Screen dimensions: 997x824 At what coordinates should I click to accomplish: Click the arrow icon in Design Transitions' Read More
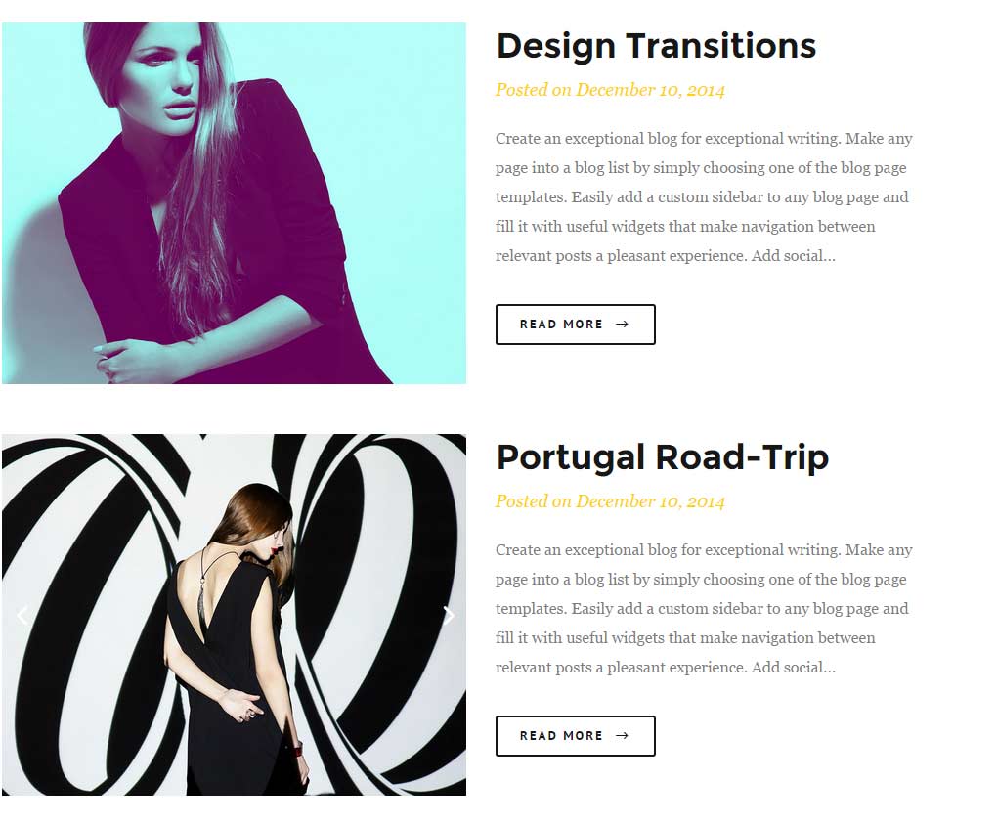click(x=622, y=325)
